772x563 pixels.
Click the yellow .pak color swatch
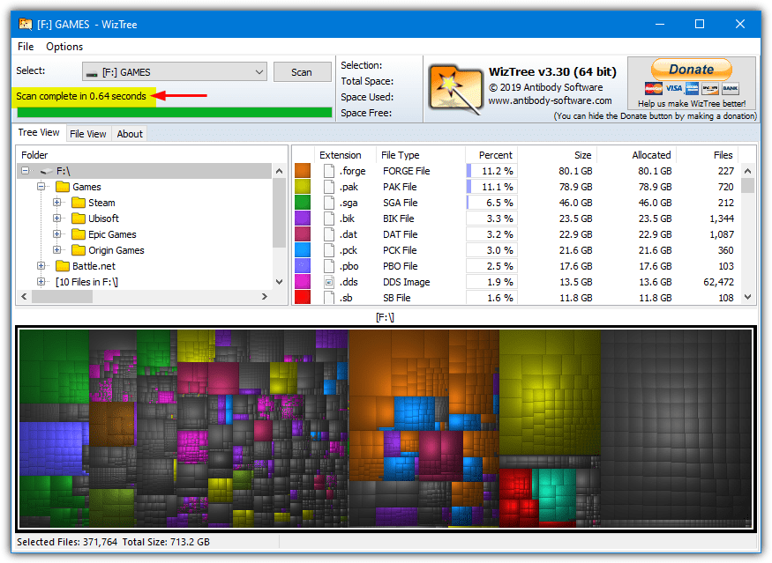[x=303, y=187]
